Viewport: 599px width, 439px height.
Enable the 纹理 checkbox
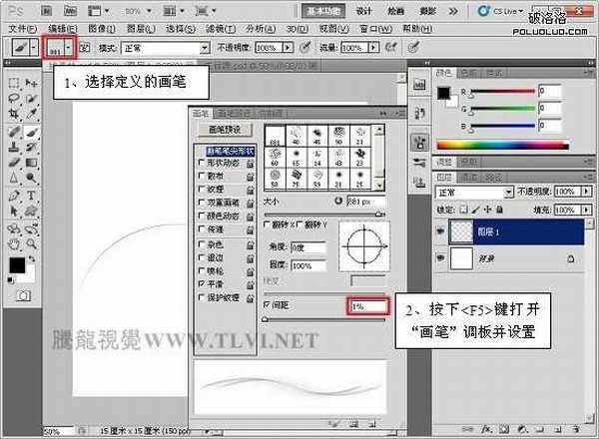[202, 189]
